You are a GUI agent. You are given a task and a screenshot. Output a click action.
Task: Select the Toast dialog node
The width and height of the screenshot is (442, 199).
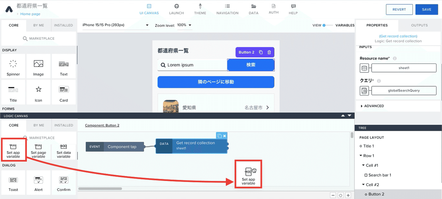point(13,182)
